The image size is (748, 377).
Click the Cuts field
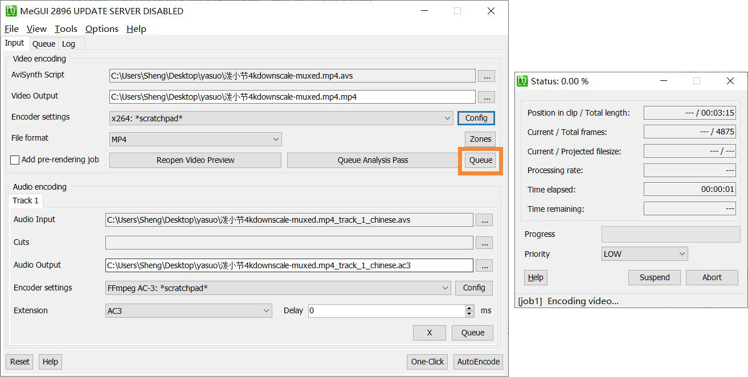(x=289, y=243)
